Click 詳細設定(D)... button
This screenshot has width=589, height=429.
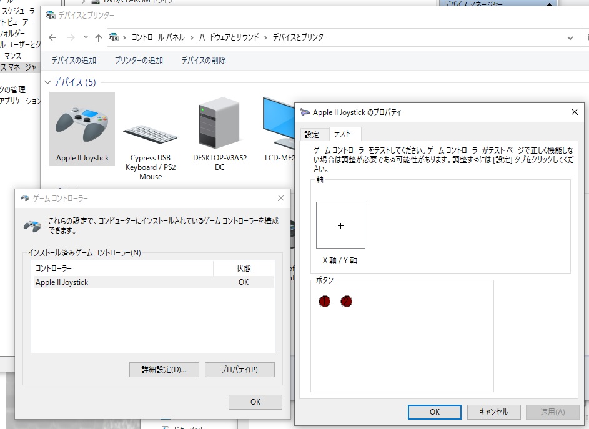(164, 369)
